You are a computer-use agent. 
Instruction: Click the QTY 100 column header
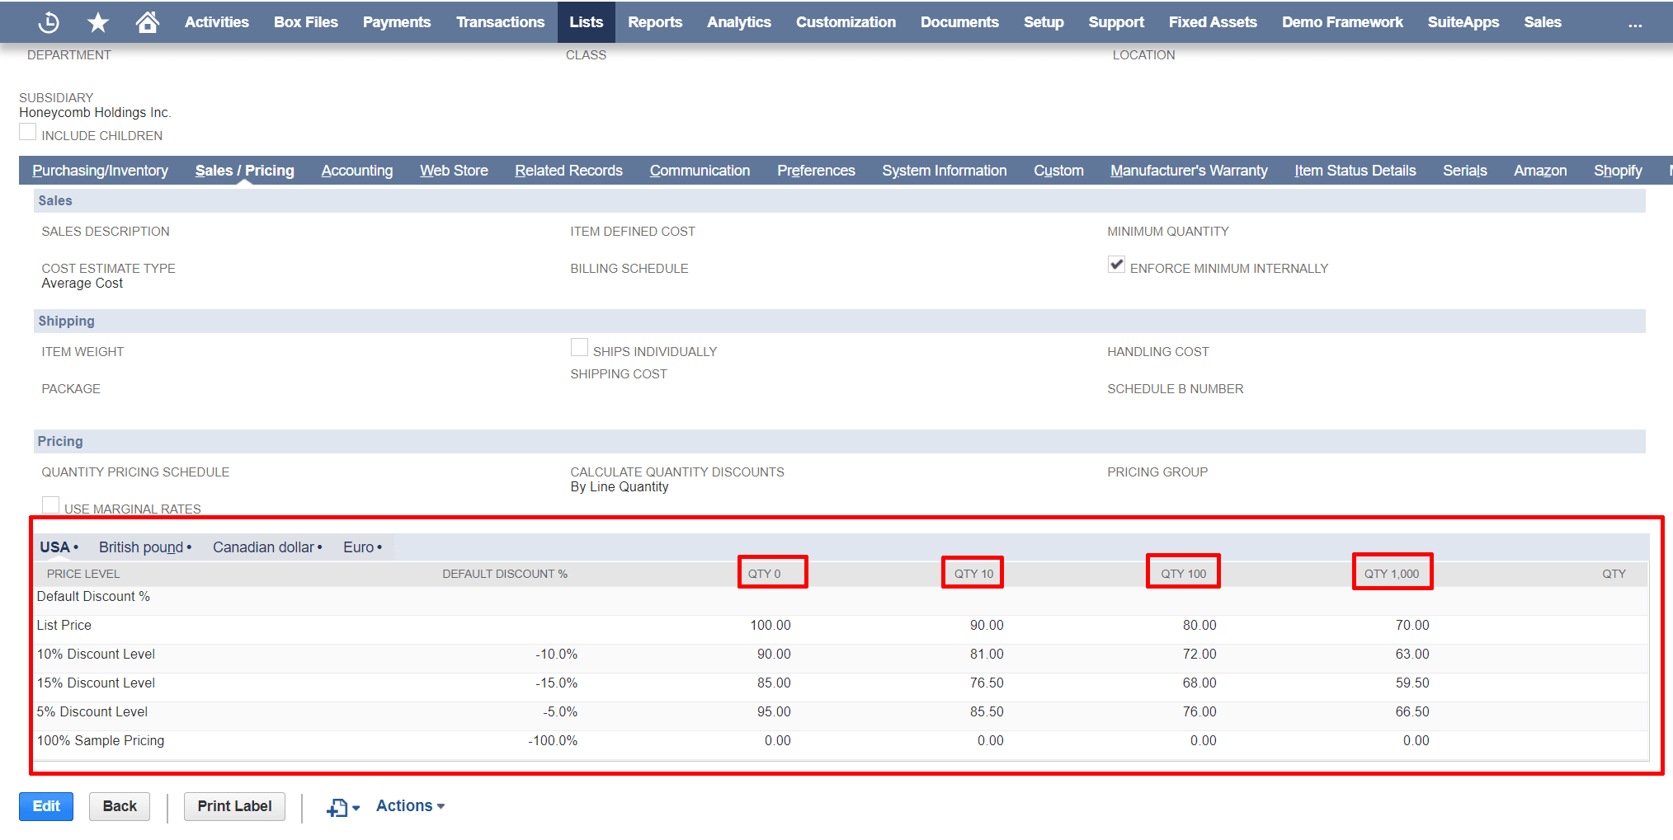(1183, 574)
